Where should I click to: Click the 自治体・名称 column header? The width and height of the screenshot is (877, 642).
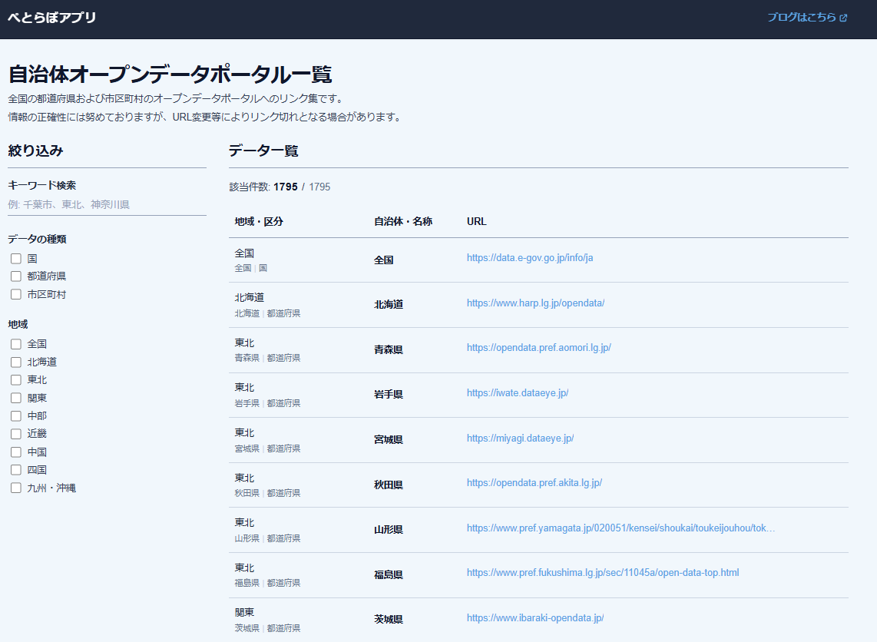coord(403,221)
